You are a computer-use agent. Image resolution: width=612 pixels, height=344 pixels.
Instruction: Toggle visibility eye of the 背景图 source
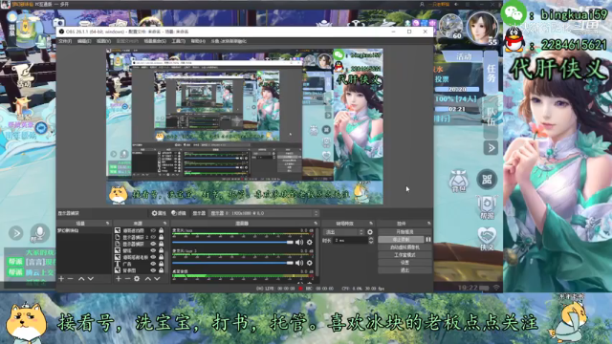pyautogui.click(x=153, y=270)
